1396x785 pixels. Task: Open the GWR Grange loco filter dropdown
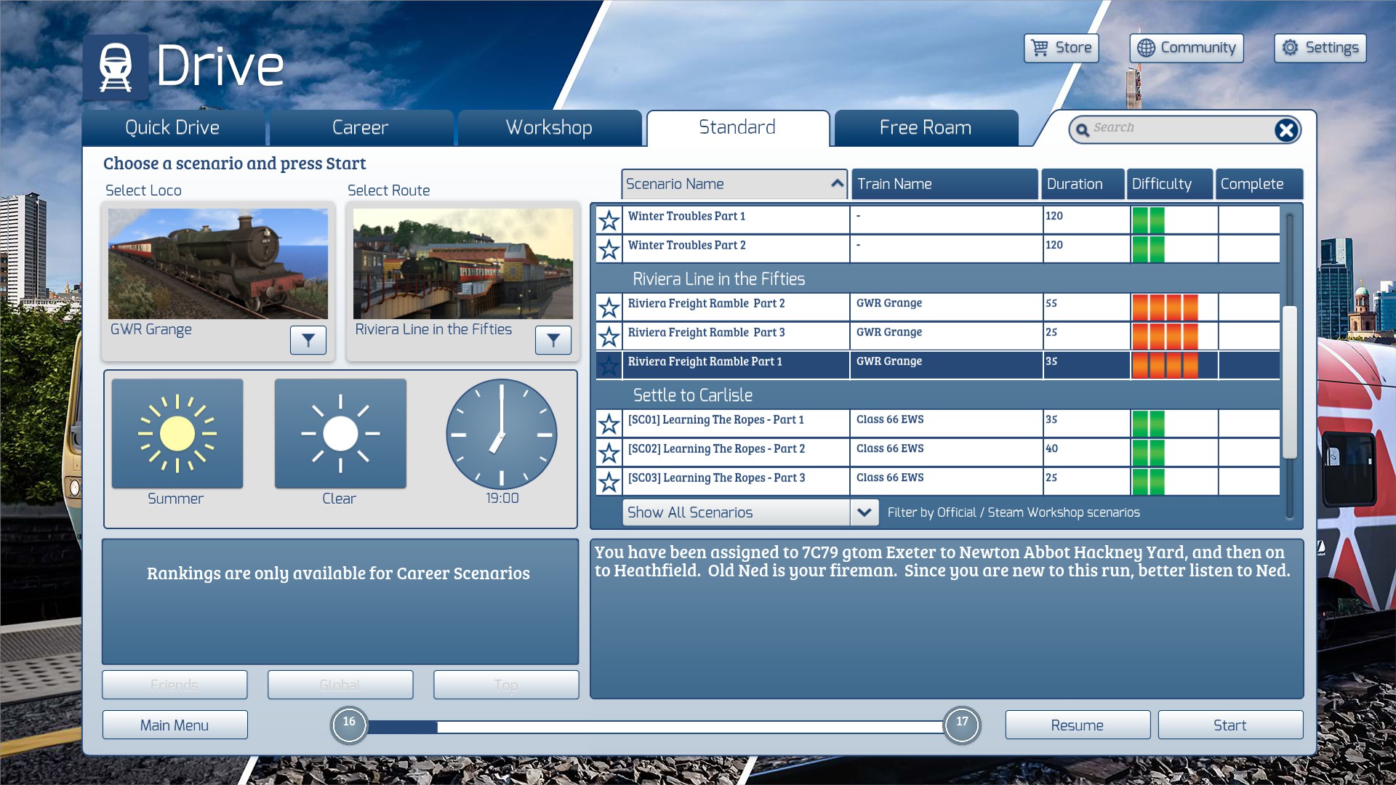[308, 339]
